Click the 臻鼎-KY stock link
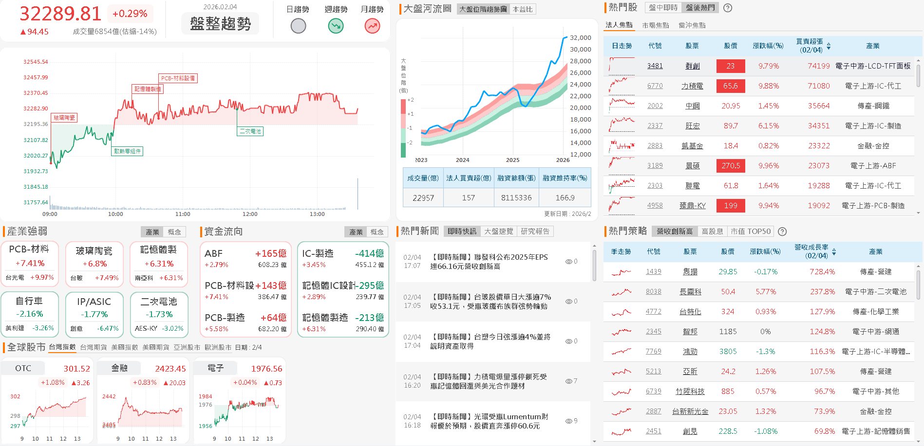The image size is (924, 446). point(692,205)
